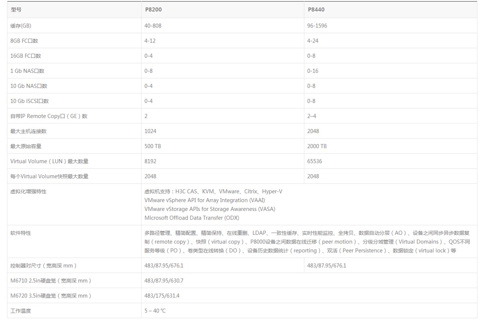Viewport: 488px width, 328px height.
Task: Select the 型号 header cell
Action: pyautogui.click(x=16, y=10)
